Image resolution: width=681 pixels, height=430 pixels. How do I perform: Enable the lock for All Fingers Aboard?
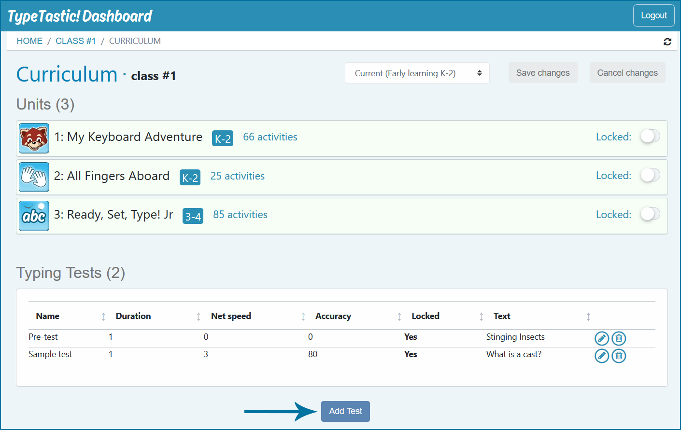coord(650,175)
